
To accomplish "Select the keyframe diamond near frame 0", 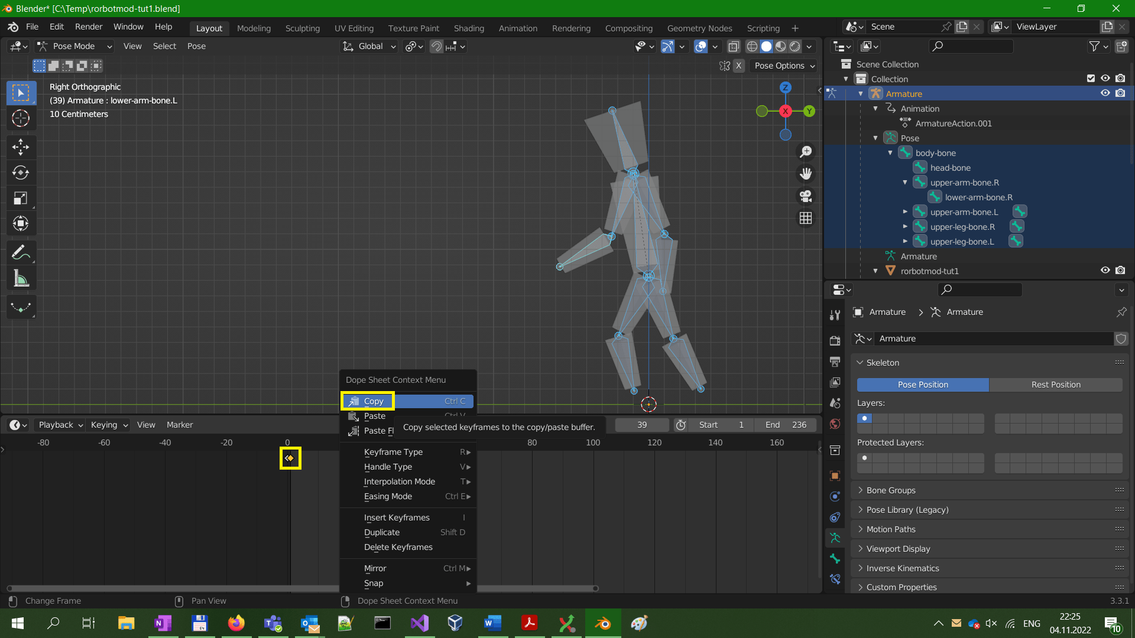I will point(290,458).
